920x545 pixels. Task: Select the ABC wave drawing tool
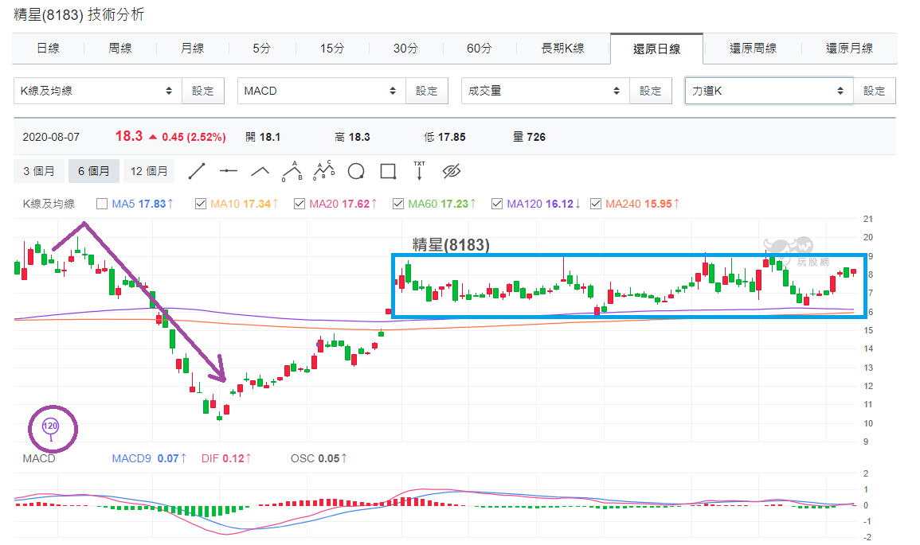click(x=292, y=171)
